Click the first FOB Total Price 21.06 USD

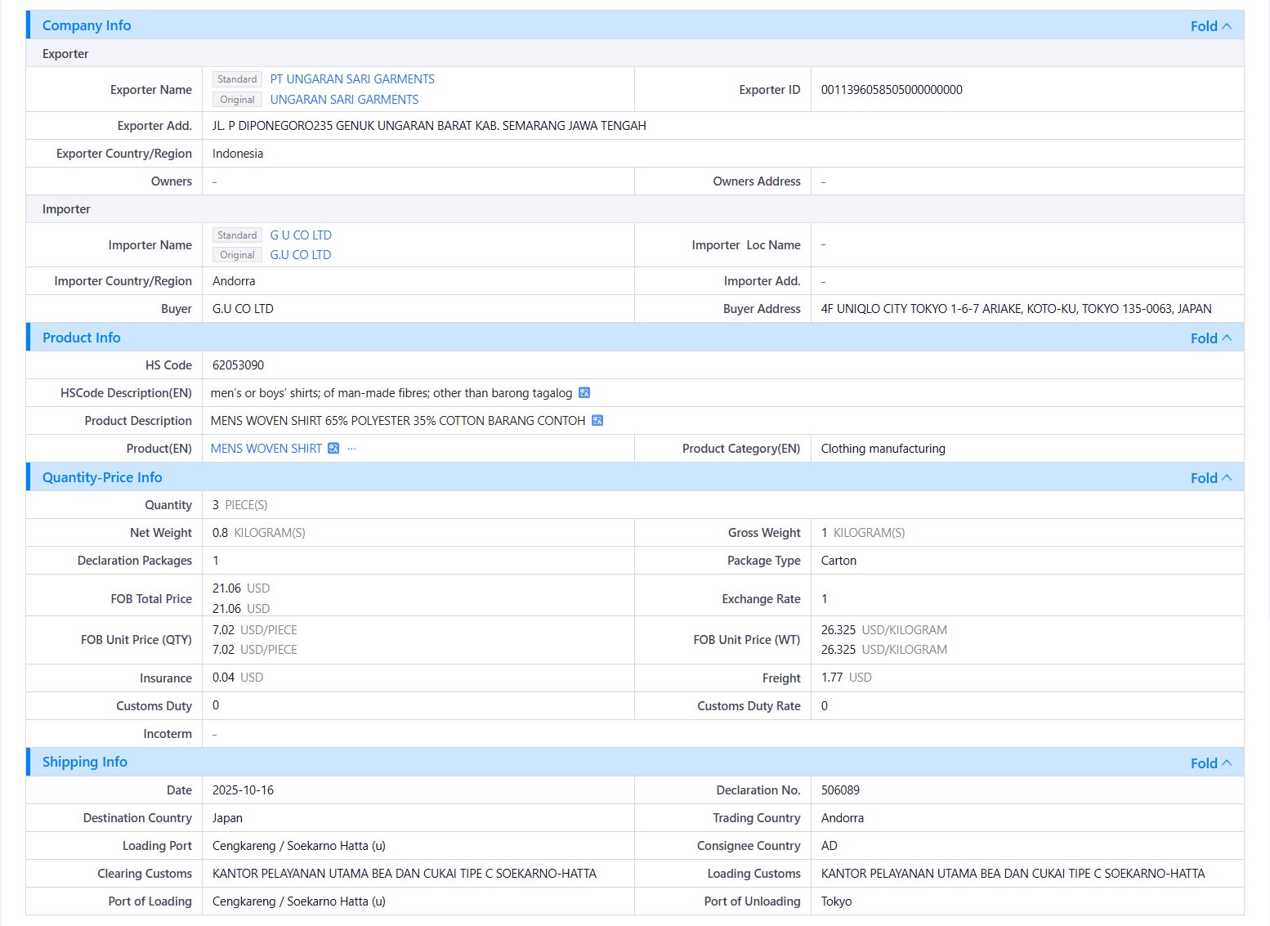(x=241, y=588)
